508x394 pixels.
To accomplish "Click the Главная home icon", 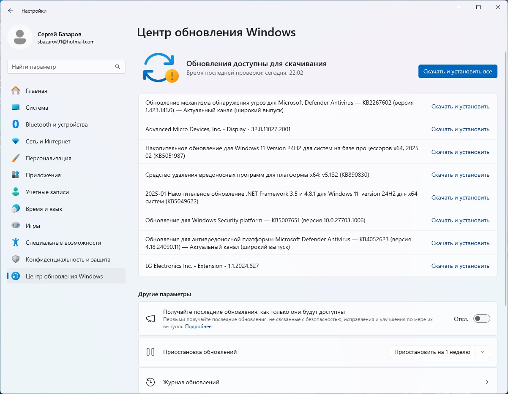I will click(x=16, y=91).
